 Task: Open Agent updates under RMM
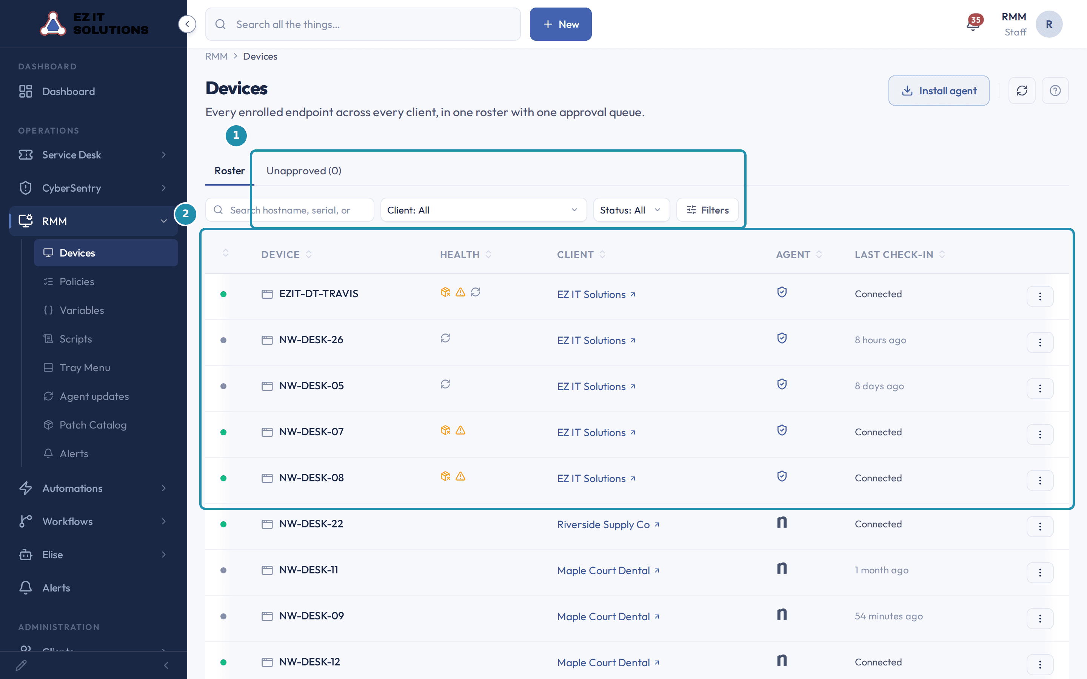tap(106, 396)
